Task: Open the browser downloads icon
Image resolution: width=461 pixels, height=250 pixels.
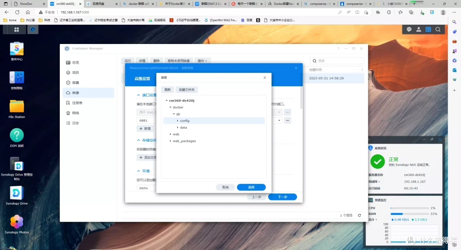Action: click(x=422, y=12)
